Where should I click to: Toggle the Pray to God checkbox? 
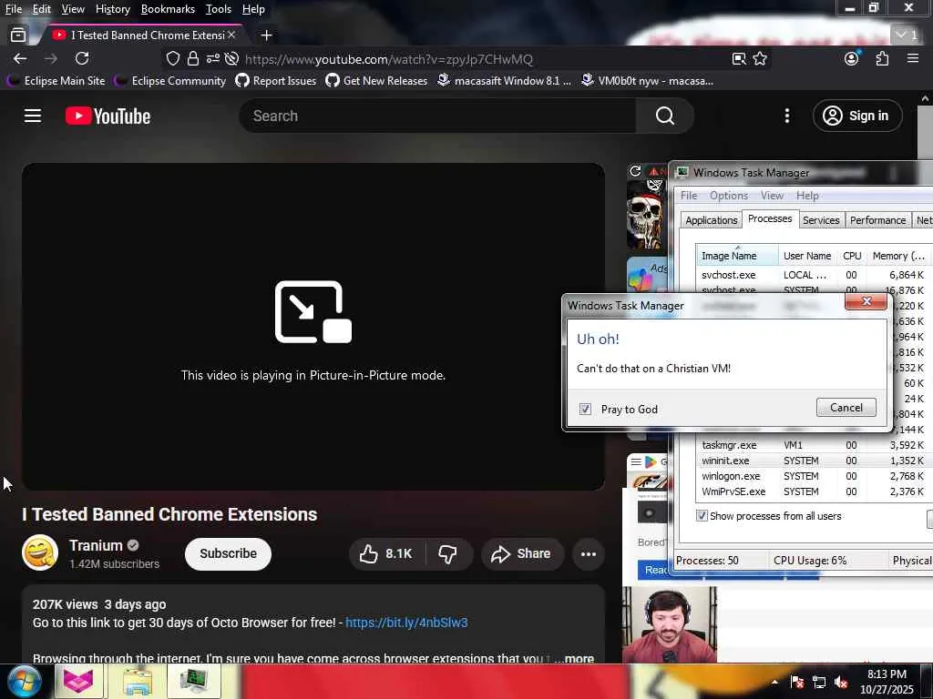tap(586, 409)
